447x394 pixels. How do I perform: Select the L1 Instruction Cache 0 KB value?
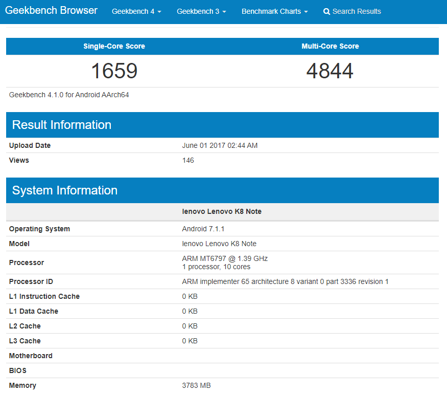(x=190, y=296)
